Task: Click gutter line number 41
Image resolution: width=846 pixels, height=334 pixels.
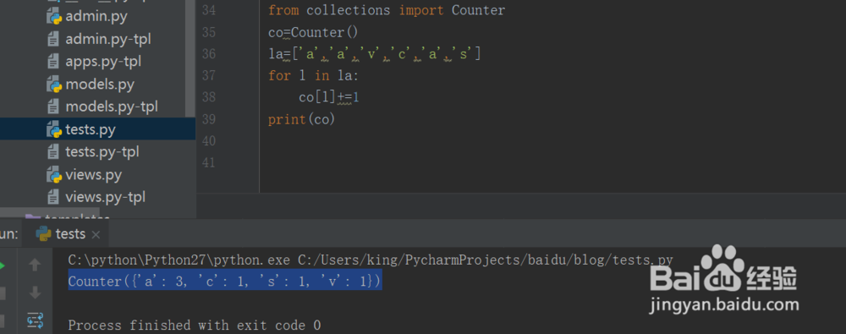Action: 208,162
